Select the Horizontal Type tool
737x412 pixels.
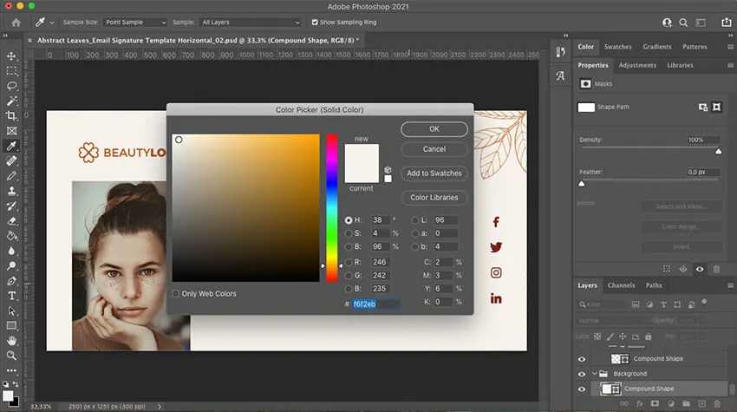[x=12, y=296]
